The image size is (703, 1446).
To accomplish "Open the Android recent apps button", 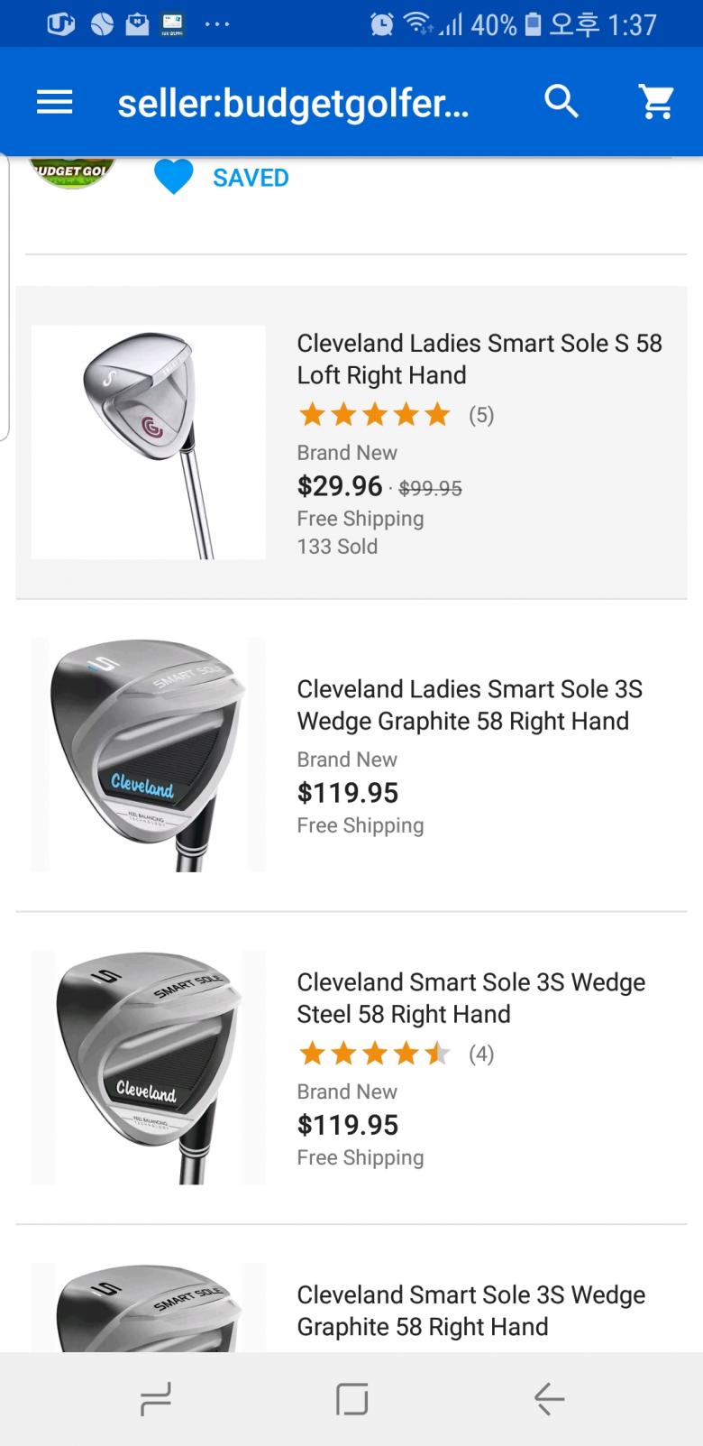I will [x=156, y=1399].
